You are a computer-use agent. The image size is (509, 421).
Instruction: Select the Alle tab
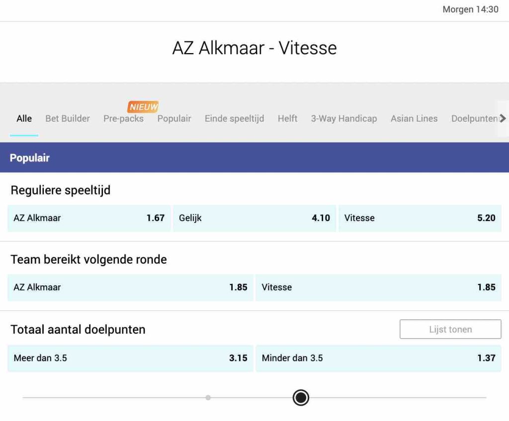point(24,119)
